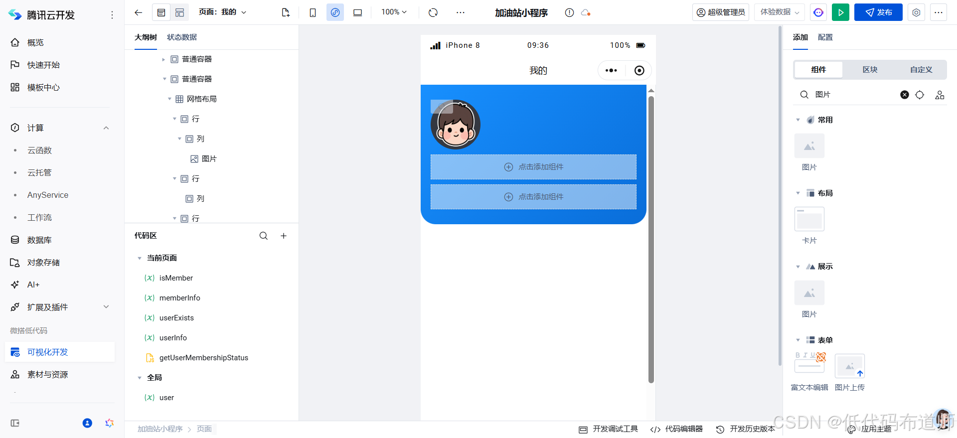Select the 卡片 layout component
957x438 pixels.
pos(809,226)
